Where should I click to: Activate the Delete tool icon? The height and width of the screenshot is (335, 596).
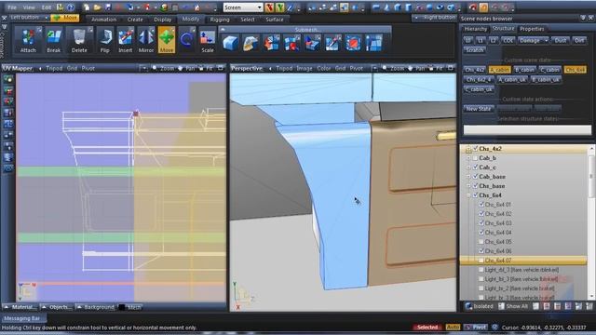(x=79, y=40)
